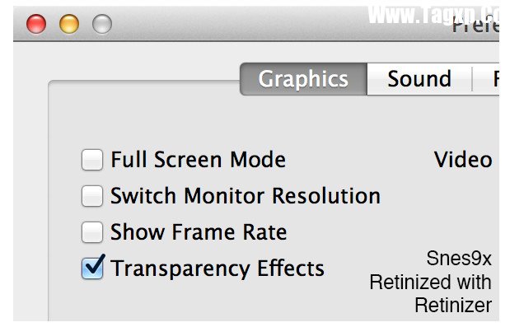Switch to the Sound tab

[419, 79]
